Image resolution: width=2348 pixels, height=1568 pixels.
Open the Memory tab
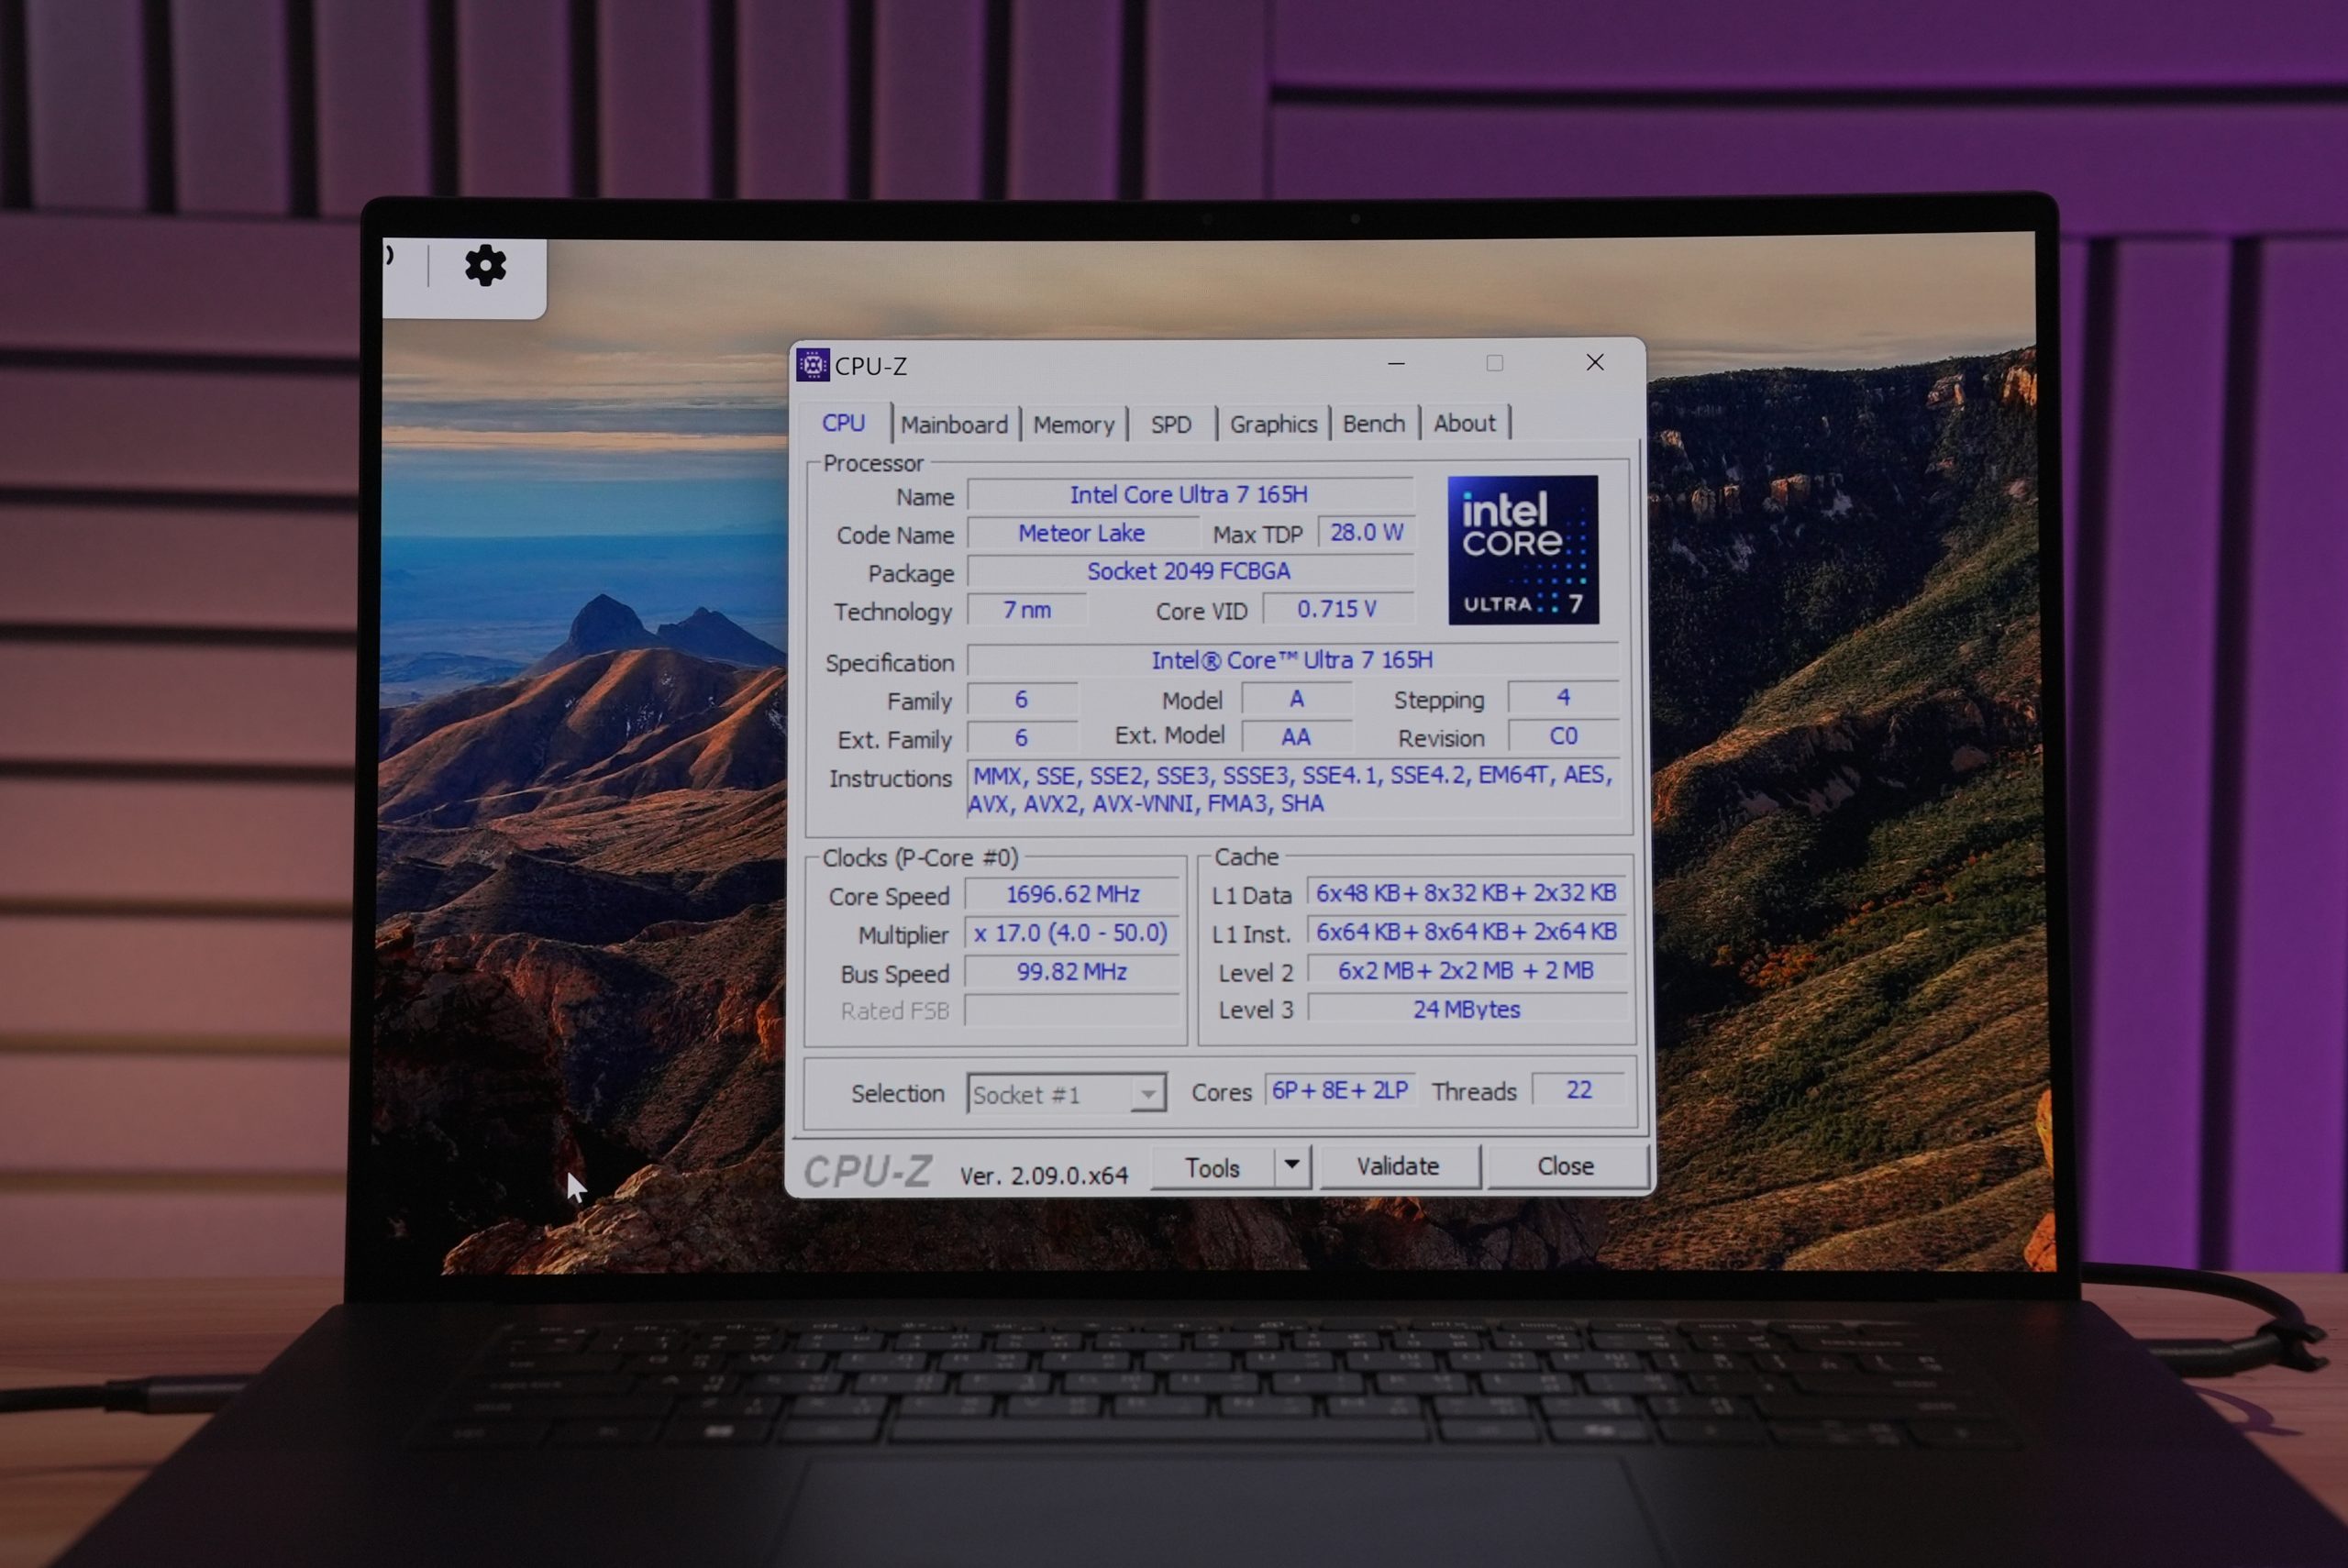pos(1073,424)
